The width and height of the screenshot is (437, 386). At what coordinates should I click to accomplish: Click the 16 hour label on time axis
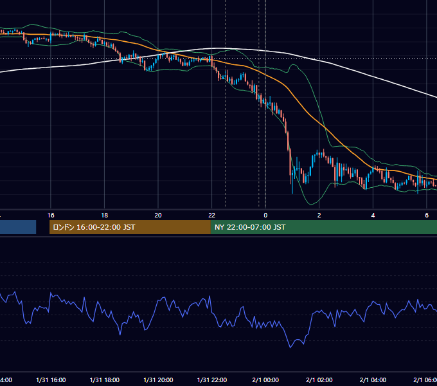(x=51, y=216)
